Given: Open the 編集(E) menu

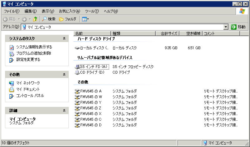Looking at the screenshot, I should tap(30, 11).
